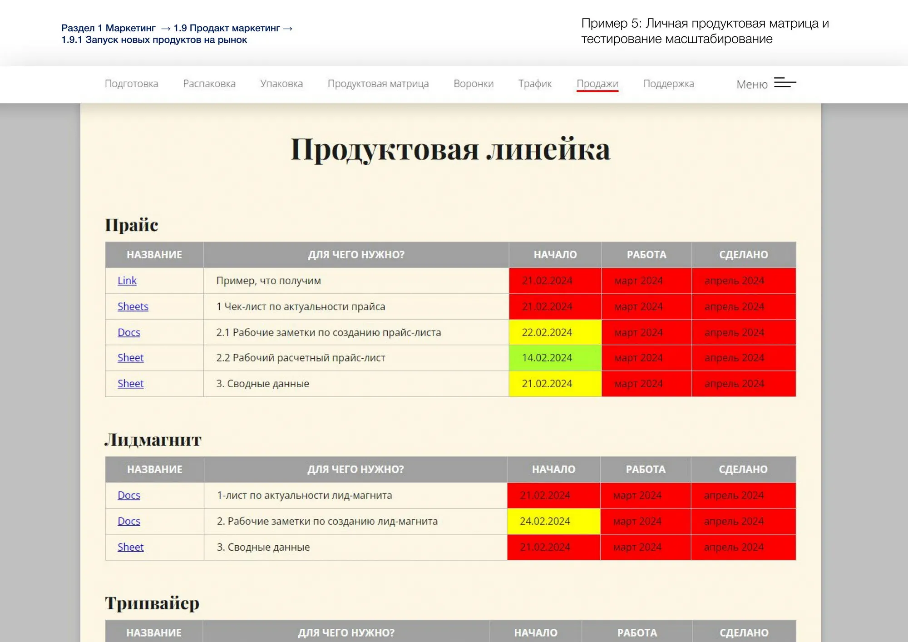The image size is (908, 642).
Task: Click апрель 2024 cell in Sheets row
Action: pyautogui.click(x=744, y=306)
